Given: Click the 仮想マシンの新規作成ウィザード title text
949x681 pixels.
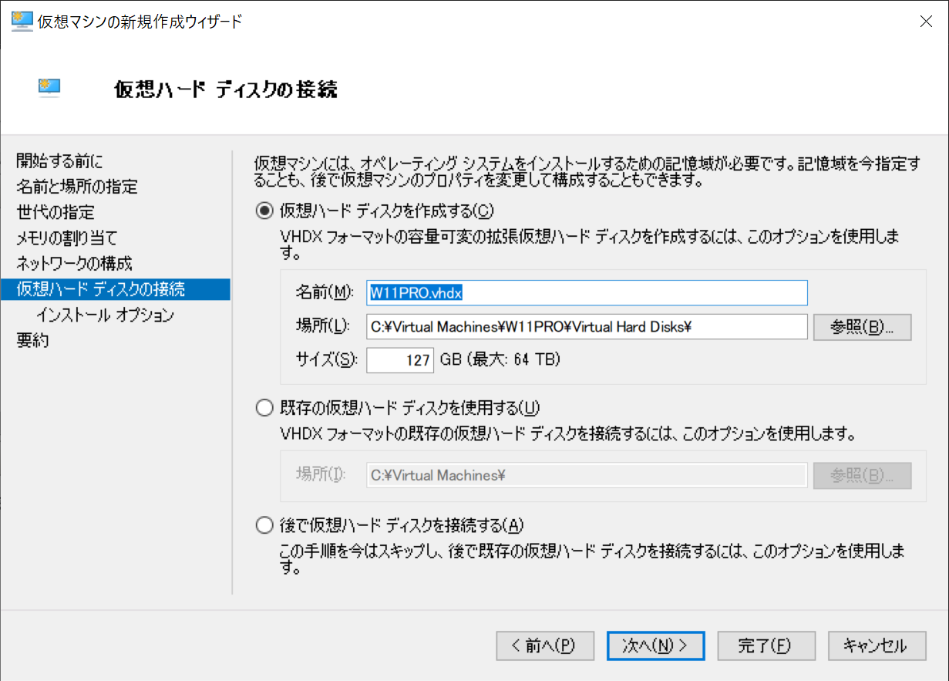Looking at the screenshot, I should coord(140,21).
